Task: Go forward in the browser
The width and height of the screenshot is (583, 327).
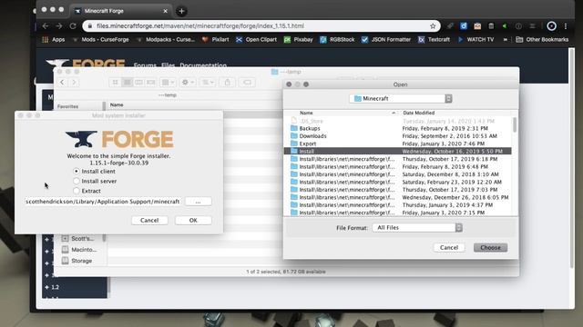Action: (59, 26)
